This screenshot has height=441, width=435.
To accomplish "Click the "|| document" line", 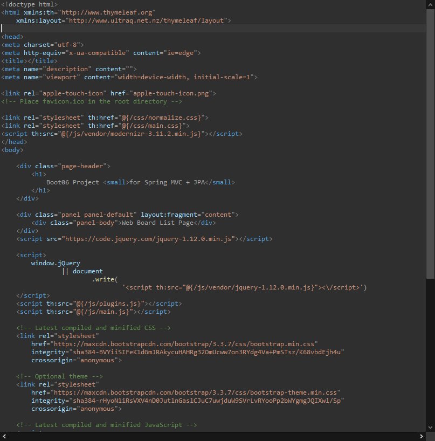I will [x=82, y=271].
